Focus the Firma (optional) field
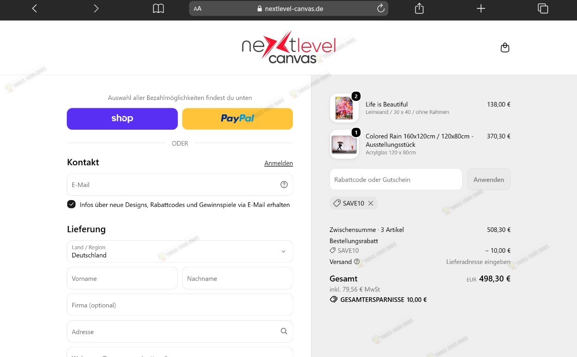Image resolution: width=577 pixels, height=357 pixels. (180, 305)
